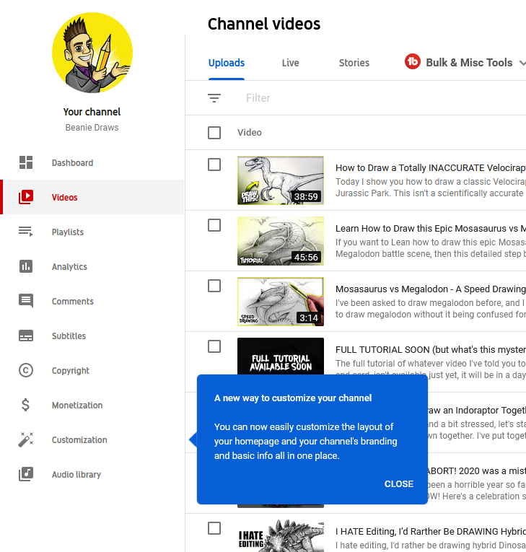
Task: Click the Comments speech bubble icon
Action: pyautogui.click(x=26, y=302)
